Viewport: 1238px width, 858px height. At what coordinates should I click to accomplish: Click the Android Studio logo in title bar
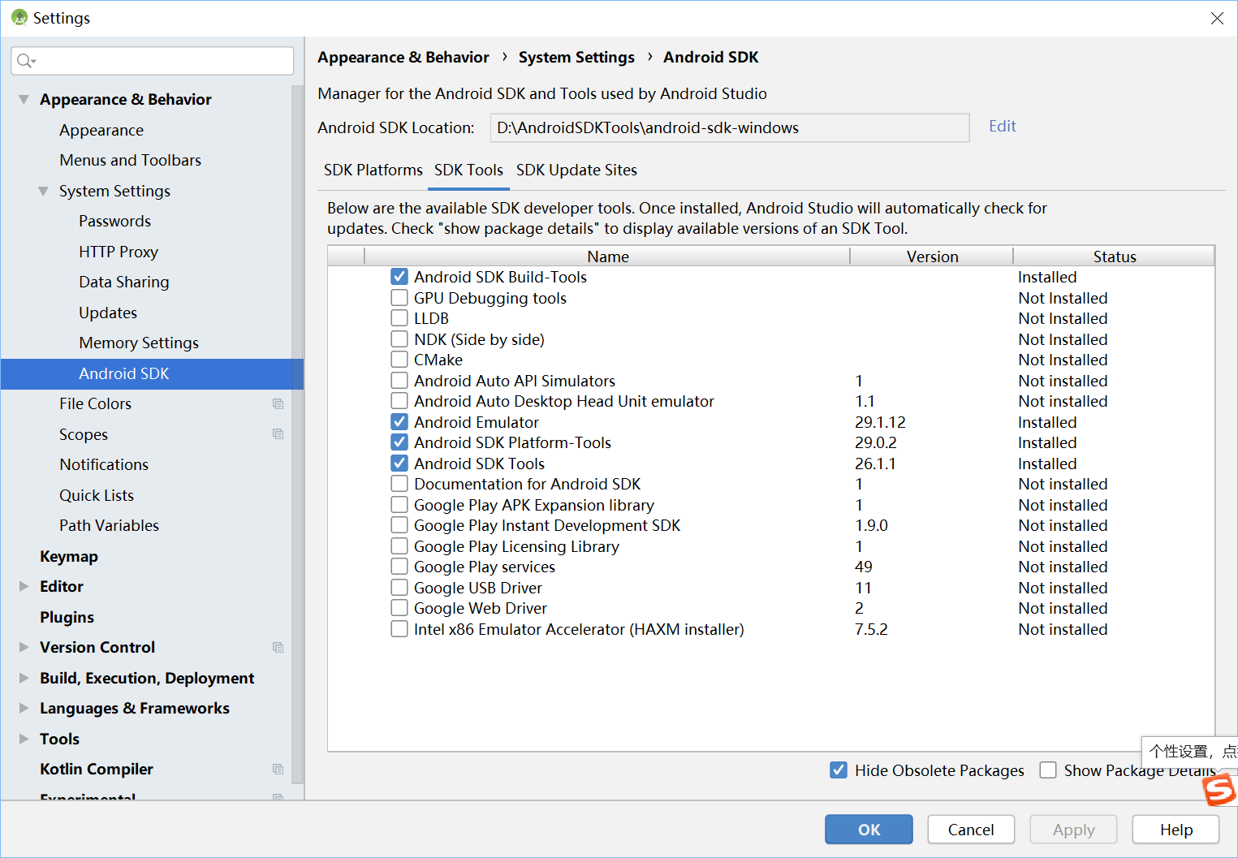pyautogui.click(x=19, y=18)
